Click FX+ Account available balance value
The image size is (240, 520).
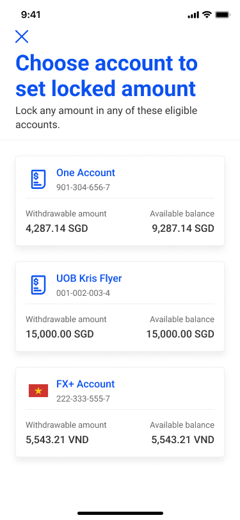(x=182, y=440)
